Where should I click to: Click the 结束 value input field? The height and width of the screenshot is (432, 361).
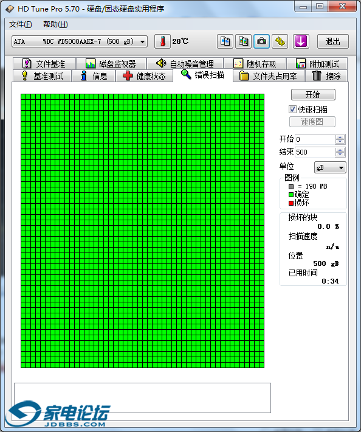[315, 152]
